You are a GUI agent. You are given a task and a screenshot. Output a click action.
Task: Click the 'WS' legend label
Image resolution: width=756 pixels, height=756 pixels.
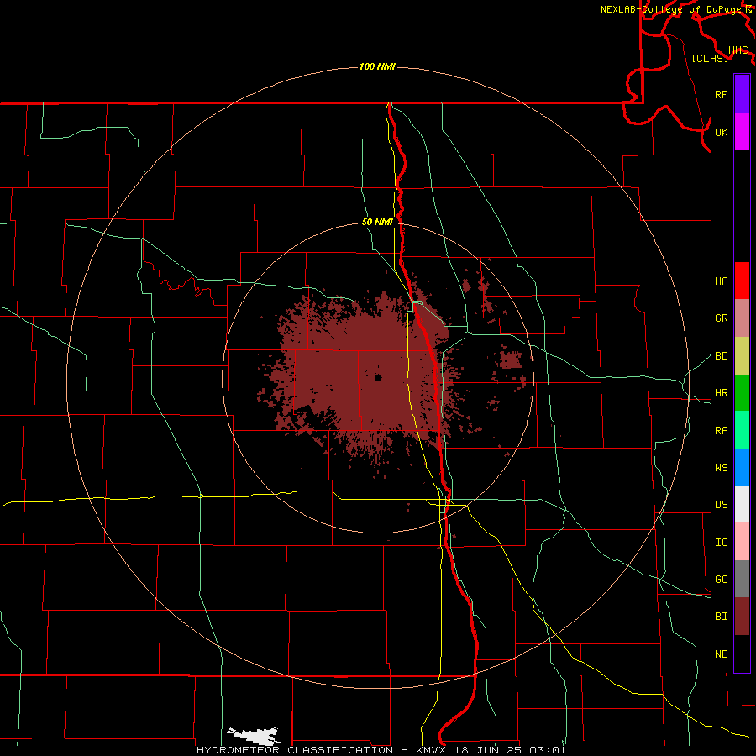point(721,468)
